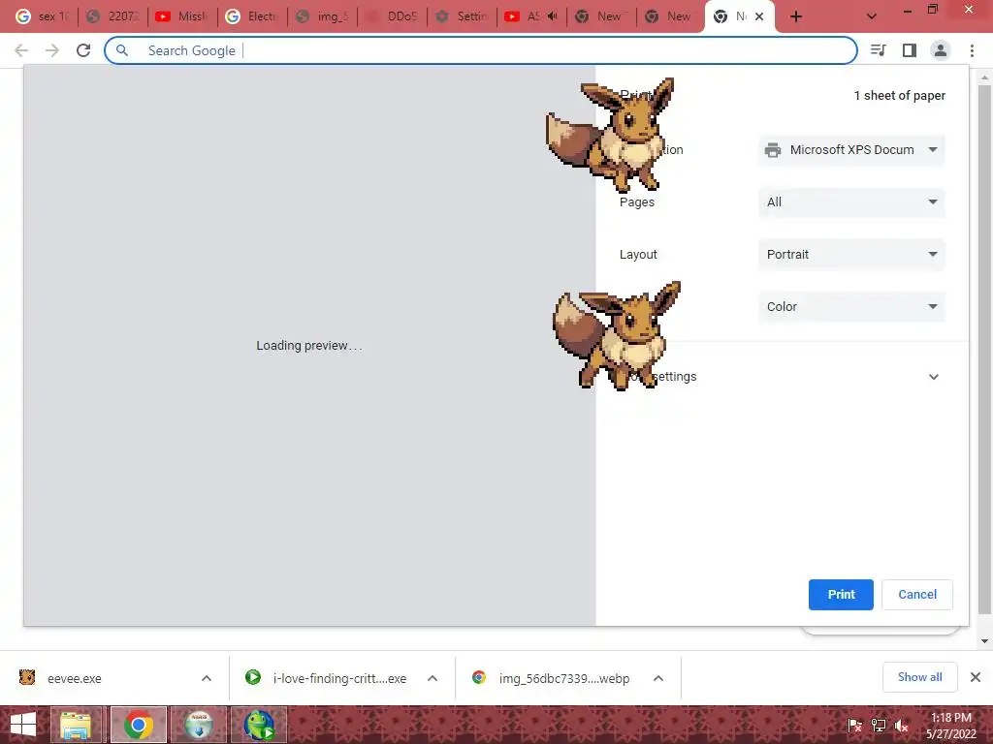Open tab search chevron in title bar
This screenshot has width=993, height=744.
[872, 16]
